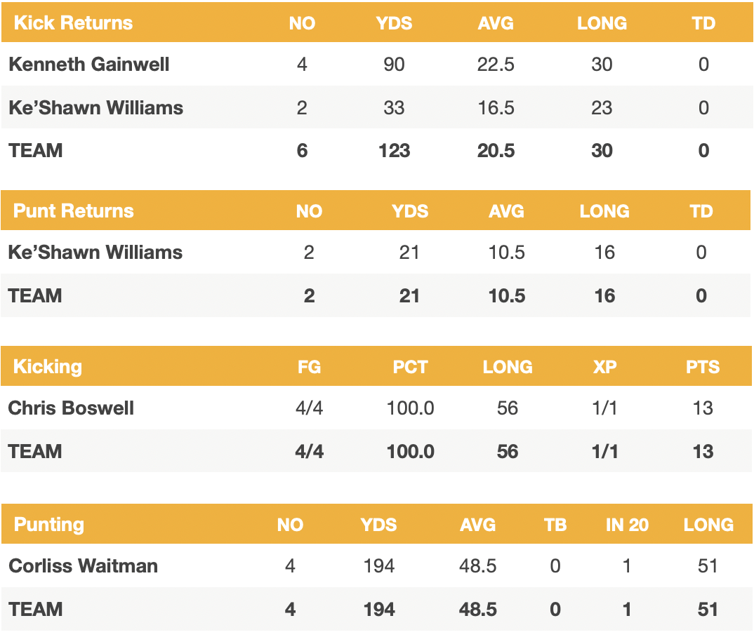Click the XP column header in Kicking
Image resolution: width=754 pixels, height=637 pixels.
pos(604,366)
